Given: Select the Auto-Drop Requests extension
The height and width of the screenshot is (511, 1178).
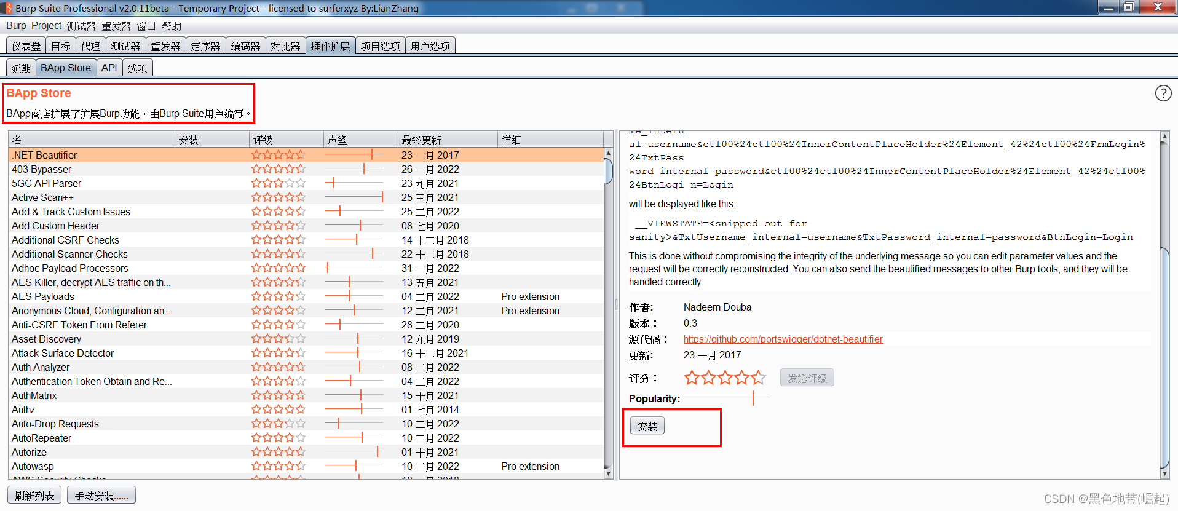Looking at the screenshot, I should tap(306, 424).
